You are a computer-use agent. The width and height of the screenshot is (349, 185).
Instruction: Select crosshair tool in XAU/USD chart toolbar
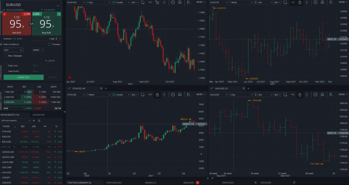coord(307,94)
